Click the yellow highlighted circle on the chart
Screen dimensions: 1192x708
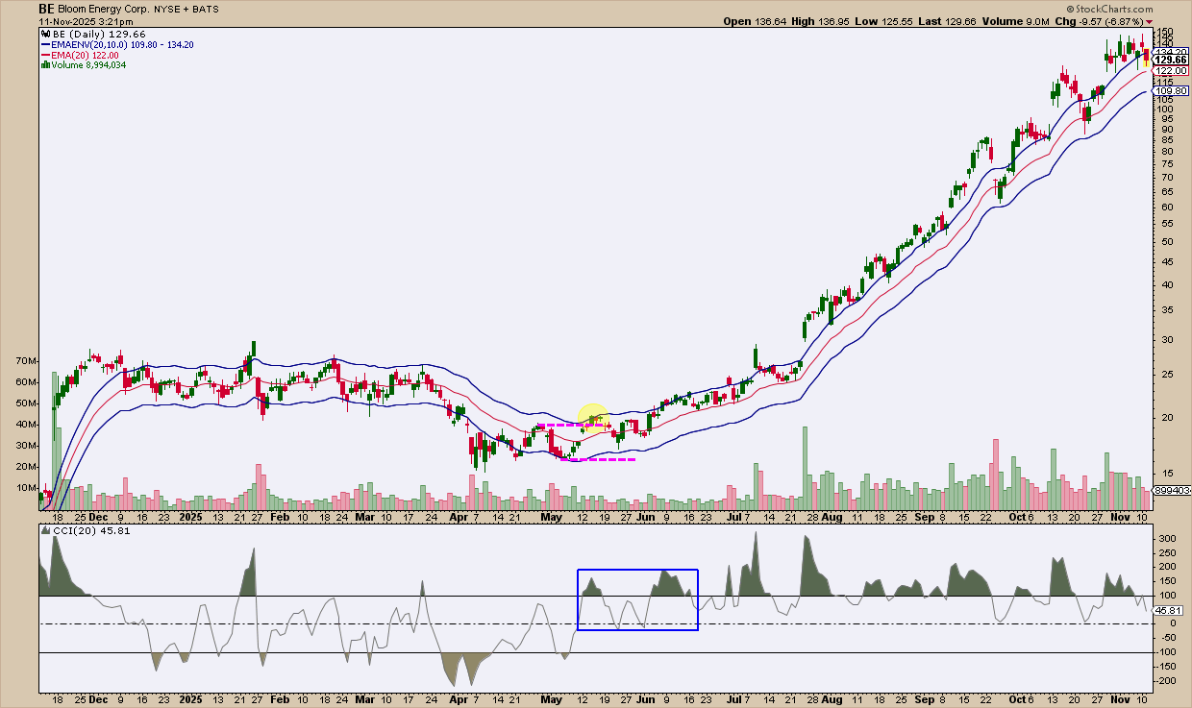pyautogui.click(x=592, y=417)
